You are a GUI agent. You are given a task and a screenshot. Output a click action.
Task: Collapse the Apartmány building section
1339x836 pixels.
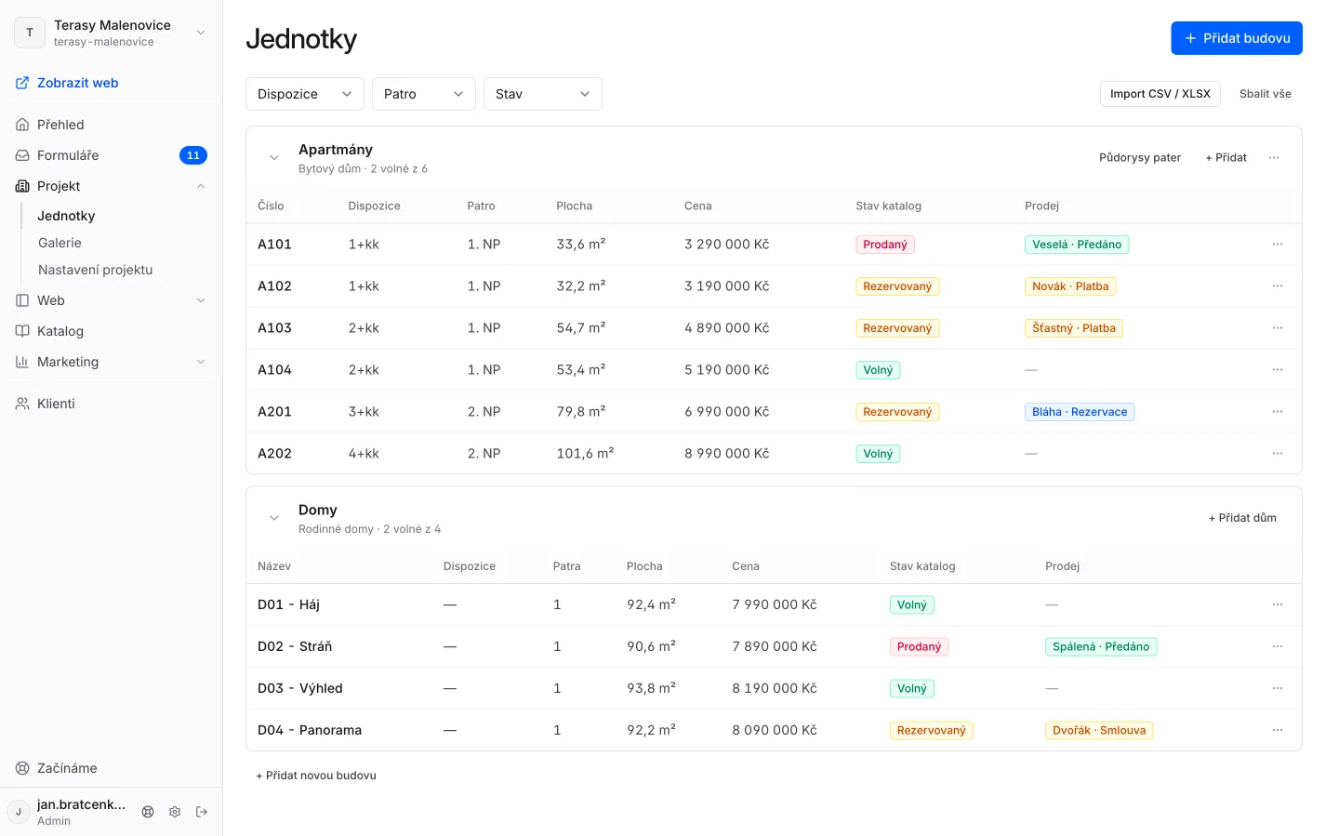pyautogui.click(x=274, y=158)
